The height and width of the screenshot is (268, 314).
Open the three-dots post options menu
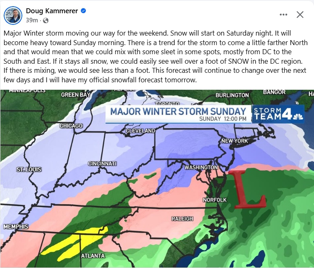pyautogui.click(x=283, y=14)
